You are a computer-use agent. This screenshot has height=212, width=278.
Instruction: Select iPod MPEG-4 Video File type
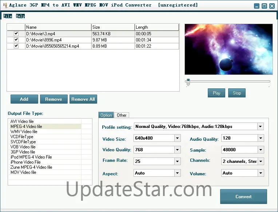coord(45,157)
